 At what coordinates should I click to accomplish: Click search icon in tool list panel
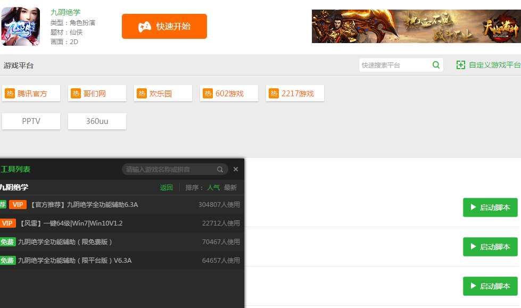(220, 169)
